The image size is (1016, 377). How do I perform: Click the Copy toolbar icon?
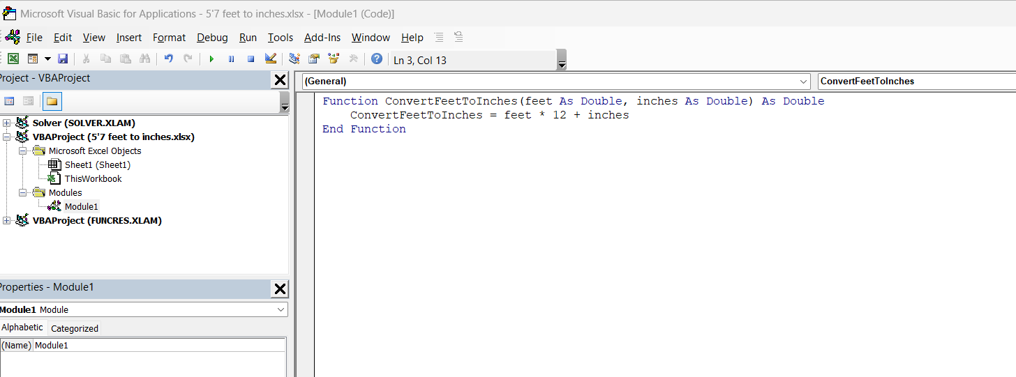click(105, 59)
